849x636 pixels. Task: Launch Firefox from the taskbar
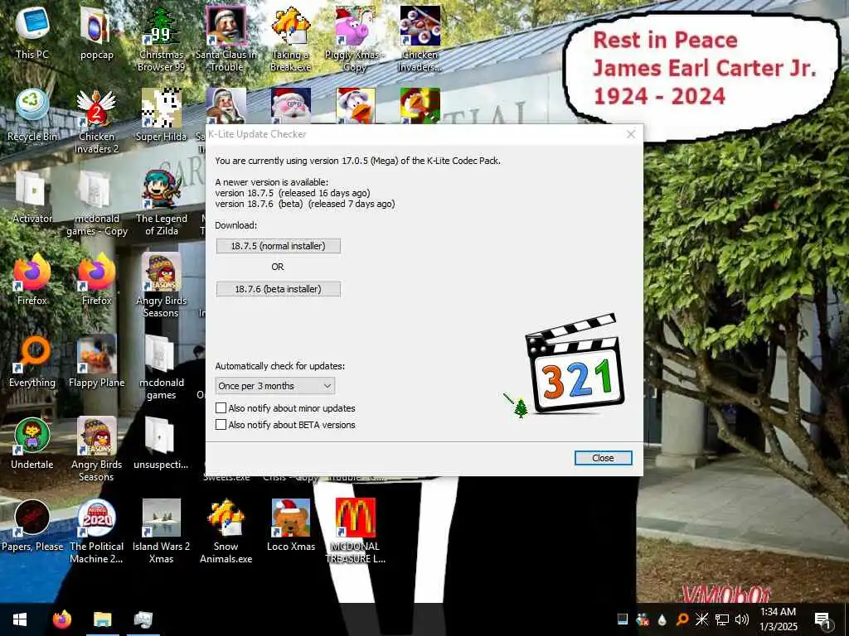[62, 619]
